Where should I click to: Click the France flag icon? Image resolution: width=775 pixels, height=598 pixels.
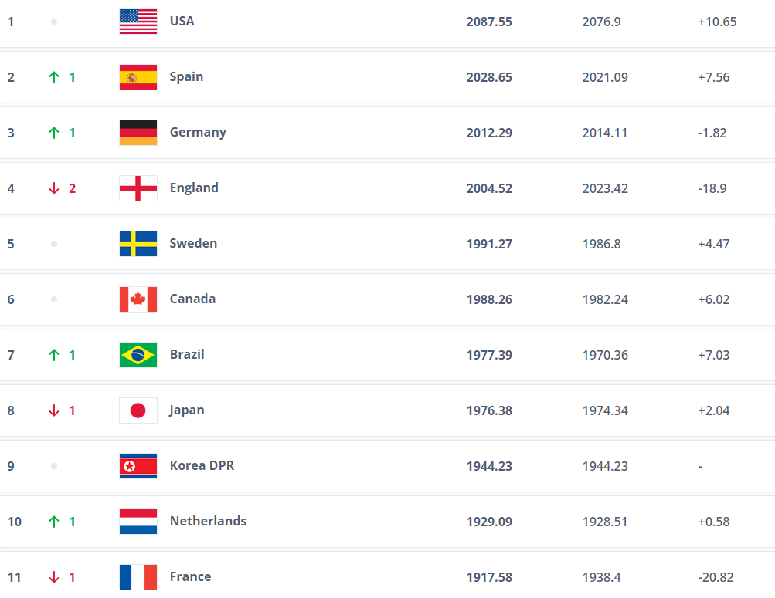tap(138, 577)
